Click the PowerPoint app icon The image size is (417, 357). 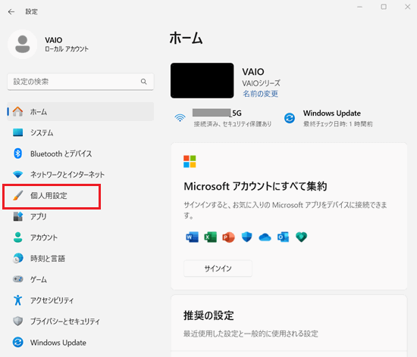coord(228,237)
